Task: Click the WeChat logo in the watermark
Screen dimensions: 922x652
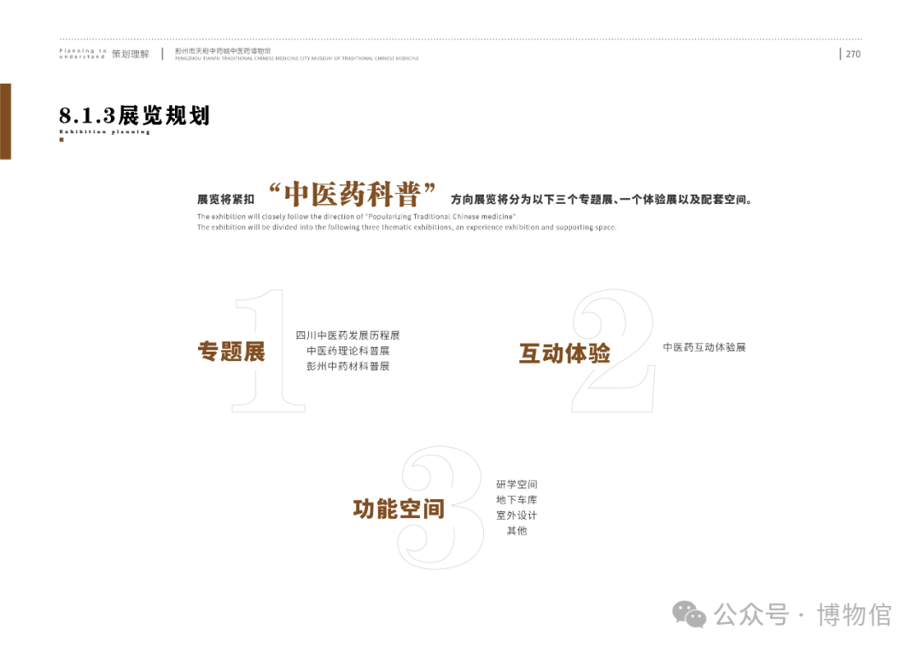Action: click(x=689, y=614)
